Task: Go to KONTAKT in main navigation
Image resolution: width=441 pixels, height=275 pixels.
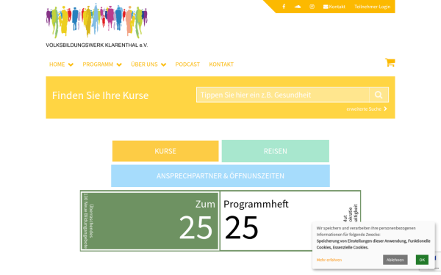Action: pos(221,65)
